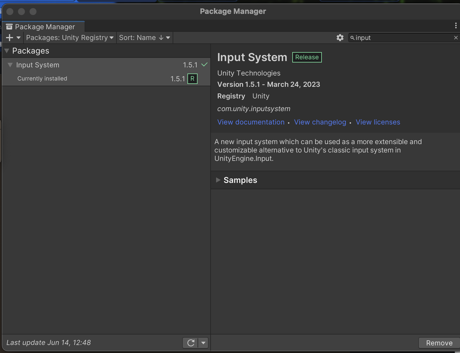This screenshot has width=460, height=353.
Task: Open the Sort: Name dropdown
Action: click(145, 38)
